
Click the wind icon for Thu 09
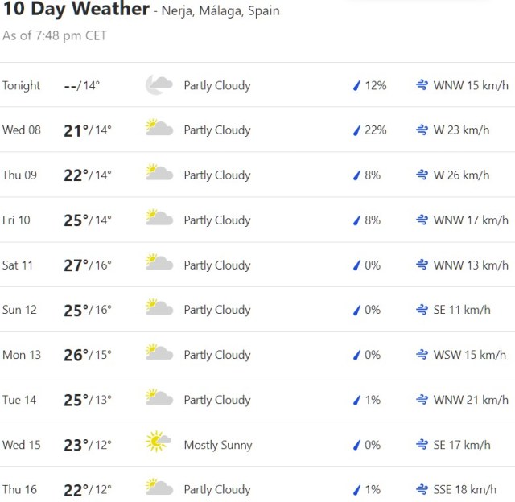(x=422, y=175)
